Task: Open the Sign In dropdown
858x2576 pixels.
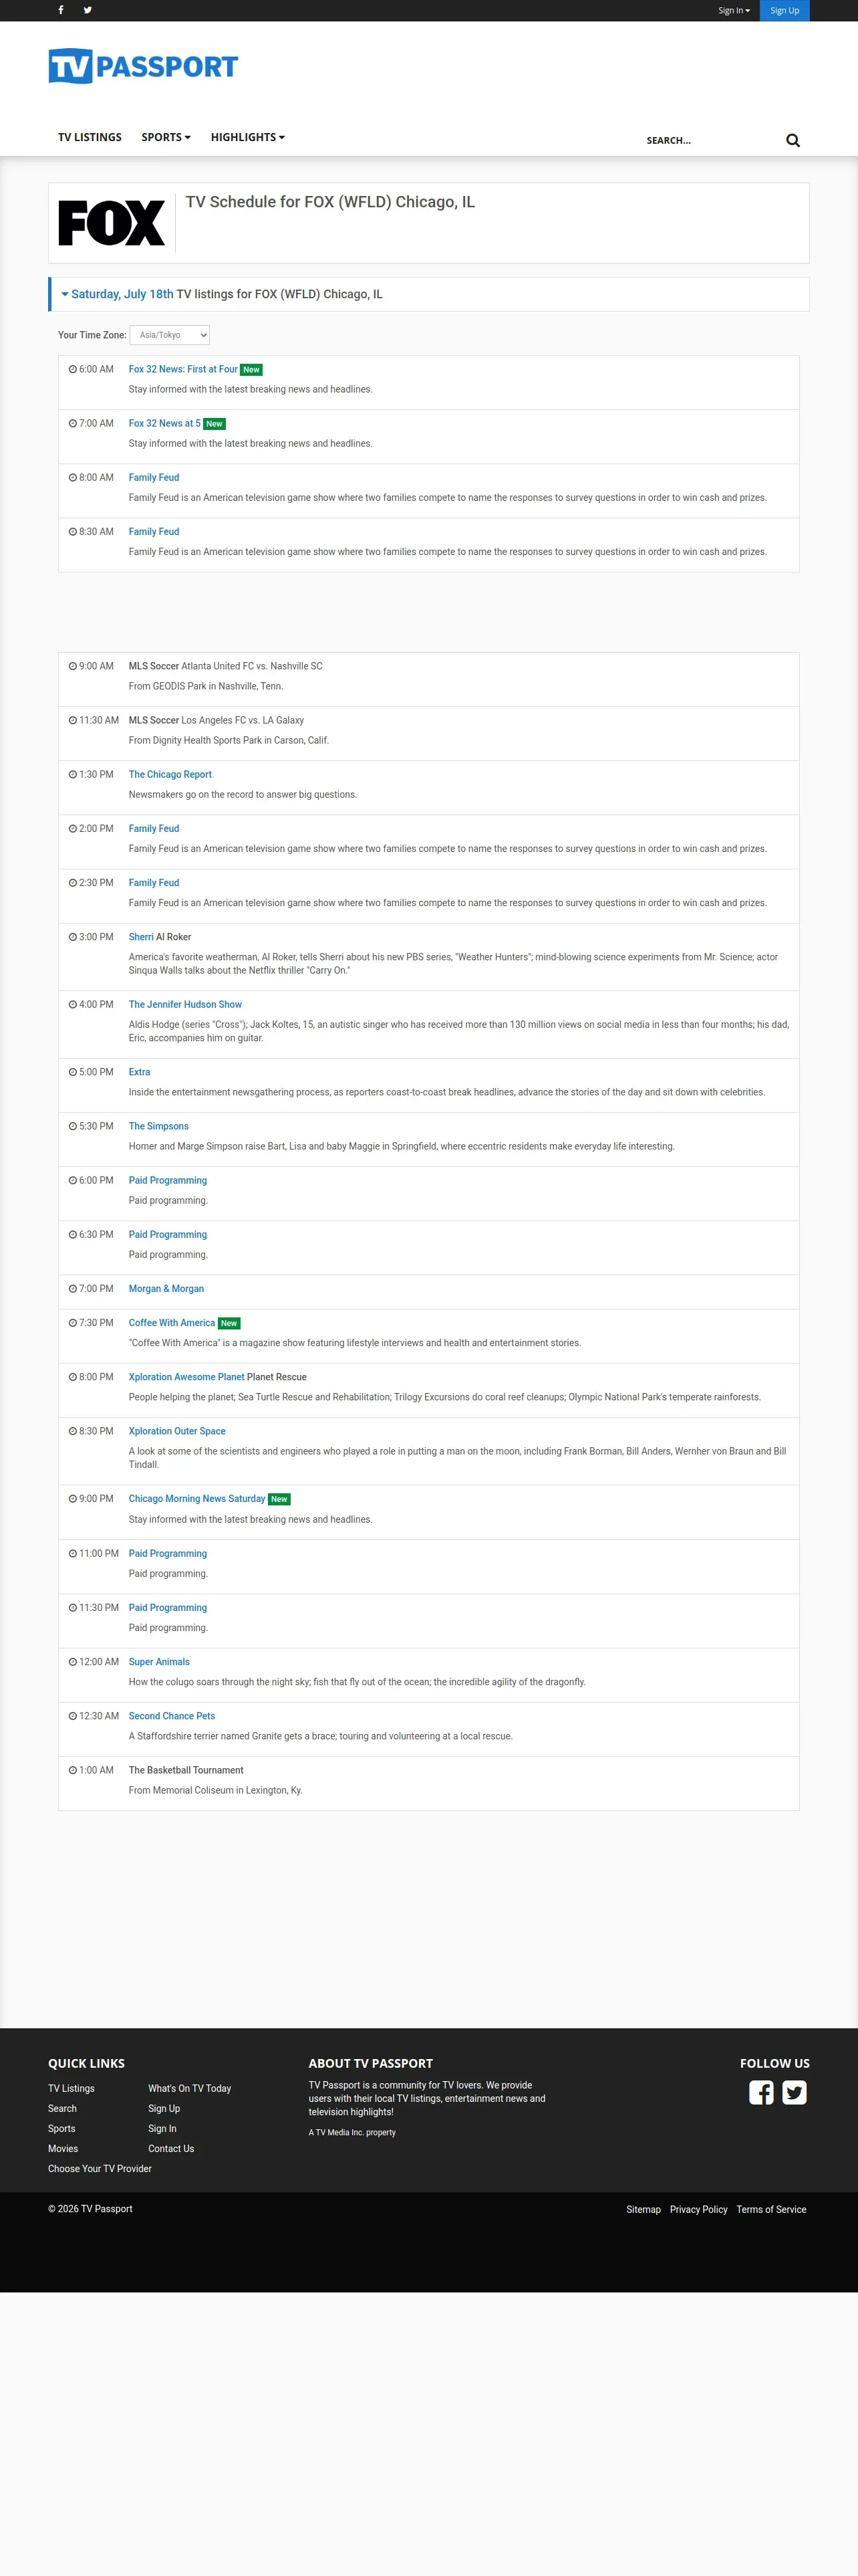Action: click(734, 11)
